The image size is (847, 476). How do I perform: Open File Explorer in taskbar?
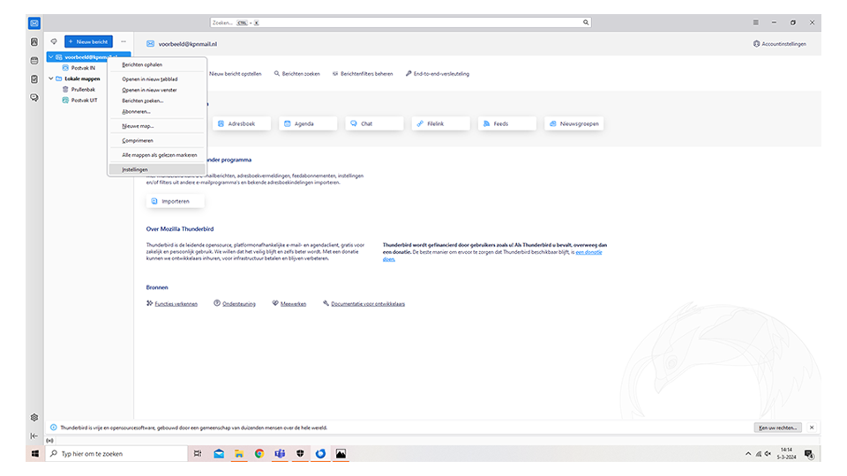click(239, 454)
